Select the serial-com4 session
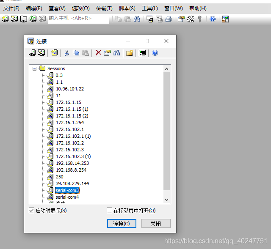 [x=67, y=197]
